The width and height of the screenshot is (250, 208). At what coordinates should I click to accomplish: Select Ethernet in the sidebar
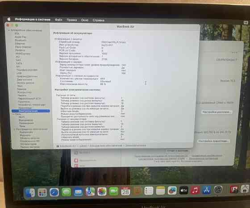click(x=20, y=43)
